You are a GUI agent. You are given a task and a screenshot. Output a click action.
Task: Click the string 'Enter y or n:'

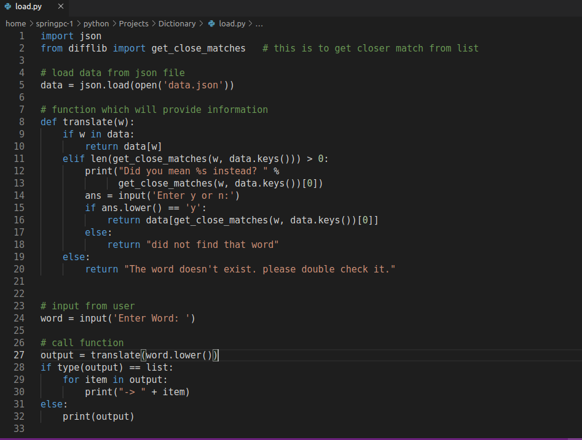(193, 196)
